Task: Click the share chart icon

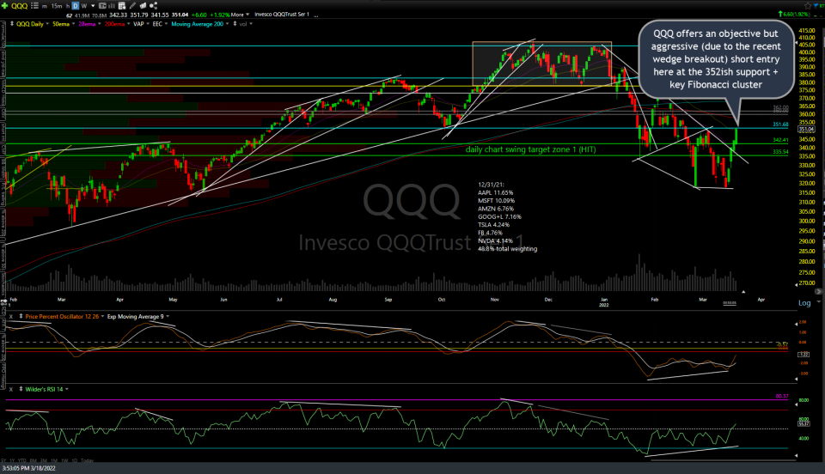Action: tap(153, 6)
